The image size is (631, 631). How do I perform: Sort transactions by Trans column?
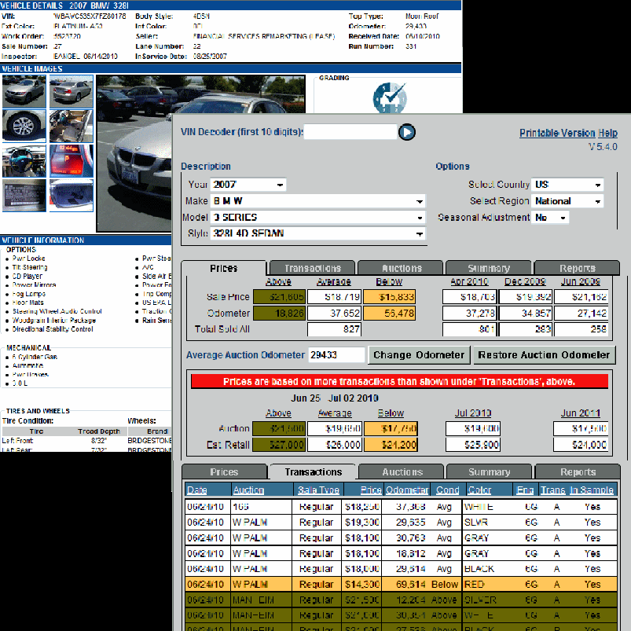[552, 490]
